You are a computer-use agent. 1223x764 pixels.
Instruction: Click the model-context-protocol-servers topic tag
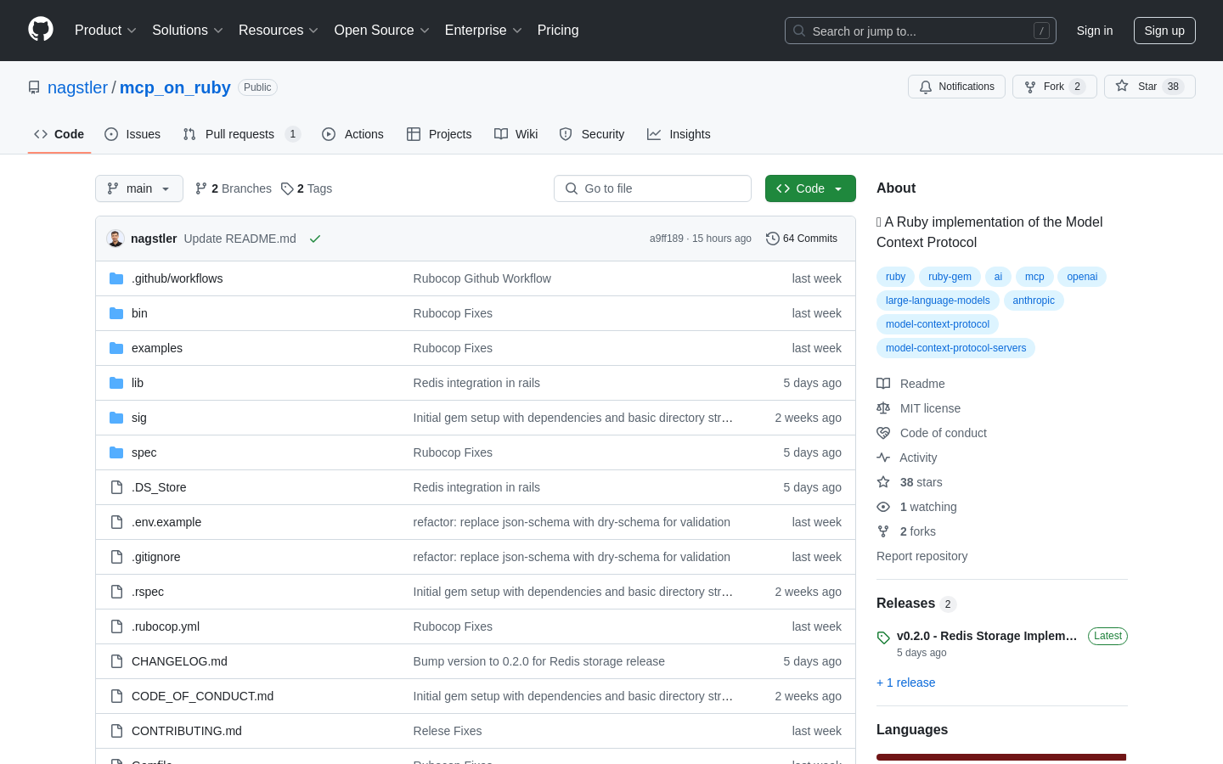tap(955, 348)
